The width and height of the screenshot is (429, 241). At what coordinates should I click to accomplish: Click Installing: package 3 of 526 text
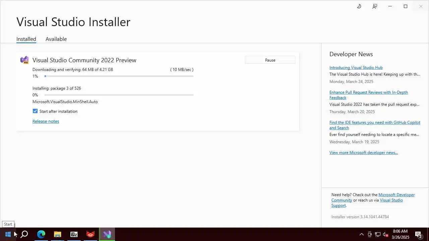click(57, 88)
